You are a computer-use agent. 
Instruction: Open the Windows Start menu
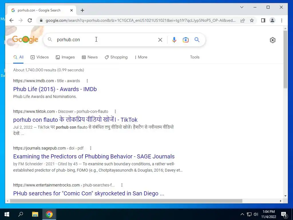[7, 214]
